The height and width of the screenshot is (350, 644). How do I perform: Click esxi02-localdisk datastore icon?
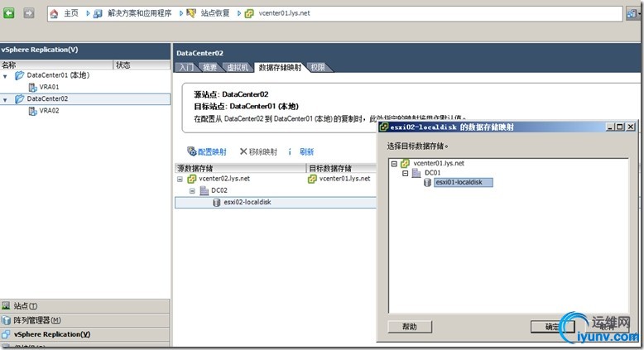[x=216, y=203]
